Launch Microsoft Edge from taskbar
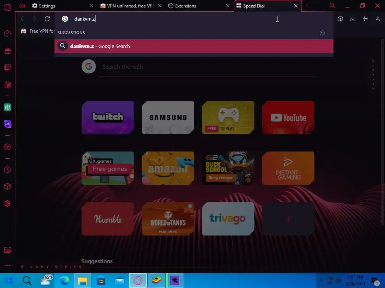The height and width of the screenshot is (288, 385). [x=64, y=280]
